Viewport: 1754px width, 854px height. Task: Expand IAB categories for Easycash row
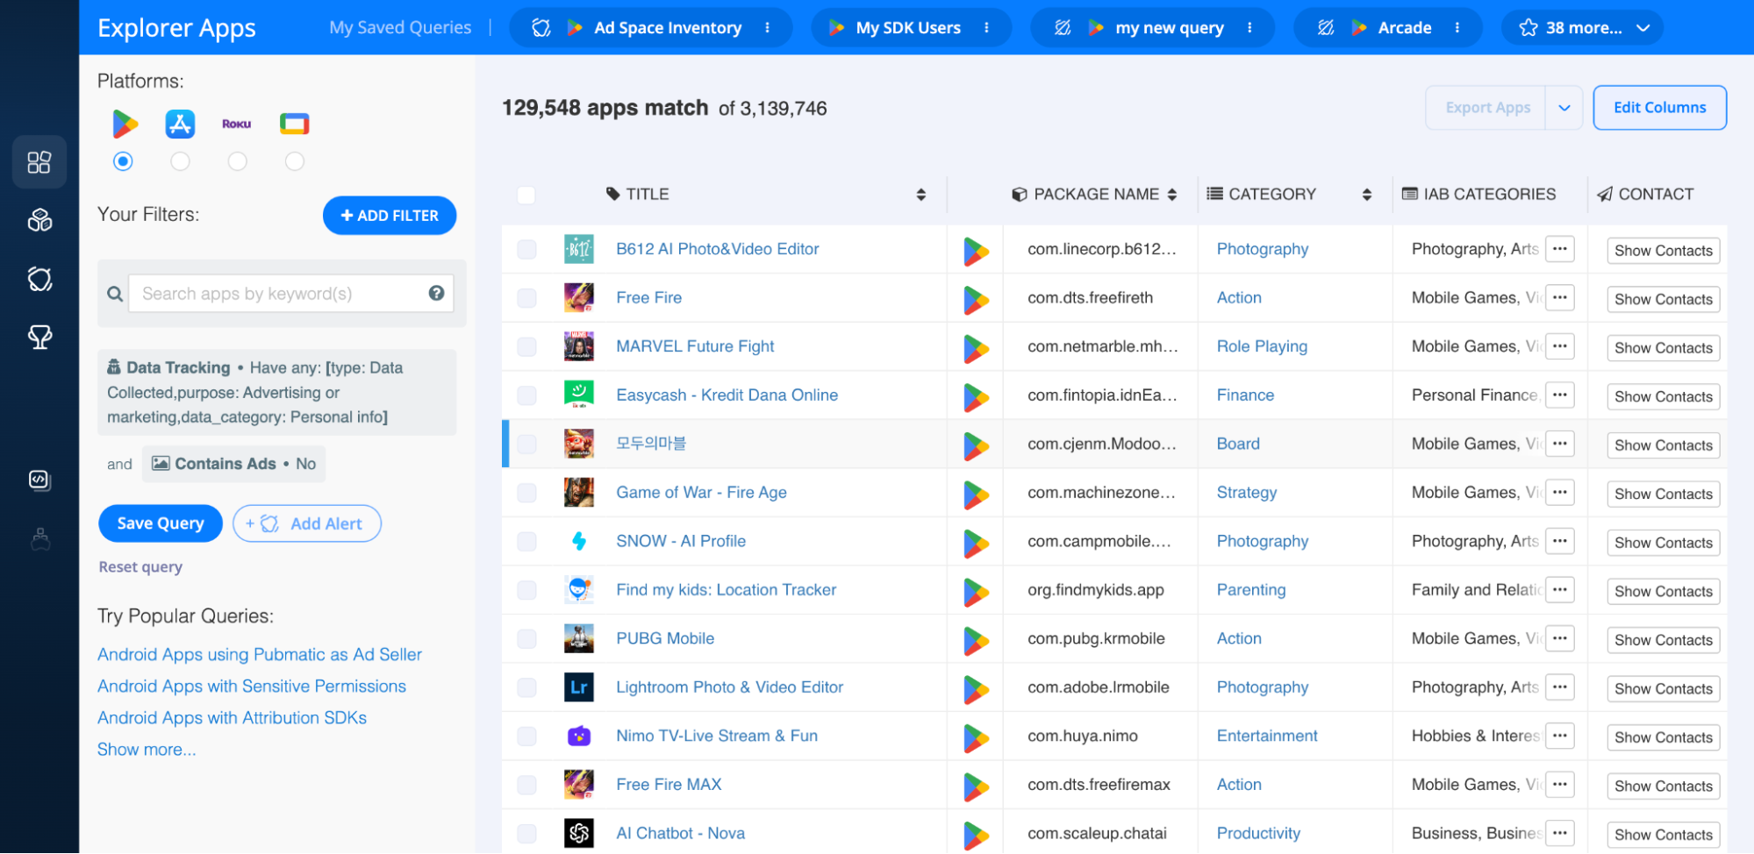click(1559, 395)
